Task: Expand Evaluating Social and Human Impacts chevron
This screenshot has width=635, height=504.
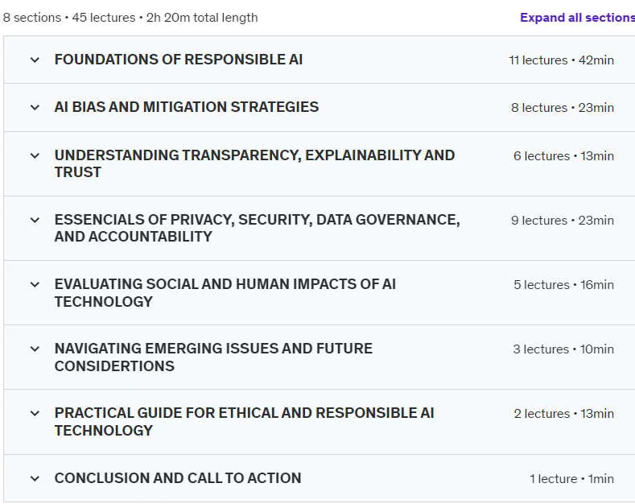Action: (35, 284)
